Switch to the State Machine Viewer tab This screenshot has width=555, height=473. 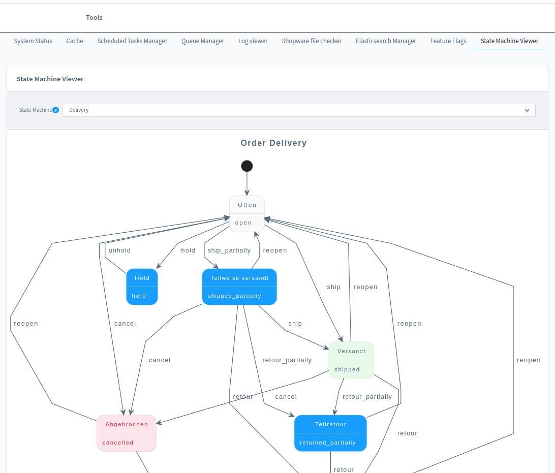509,41
